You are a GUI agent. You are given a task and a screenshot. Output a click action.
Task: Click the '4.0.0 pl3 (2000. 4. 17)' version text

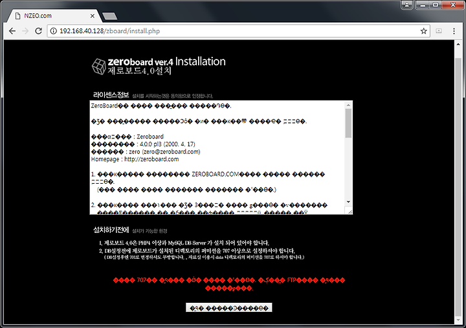[168, 144]
